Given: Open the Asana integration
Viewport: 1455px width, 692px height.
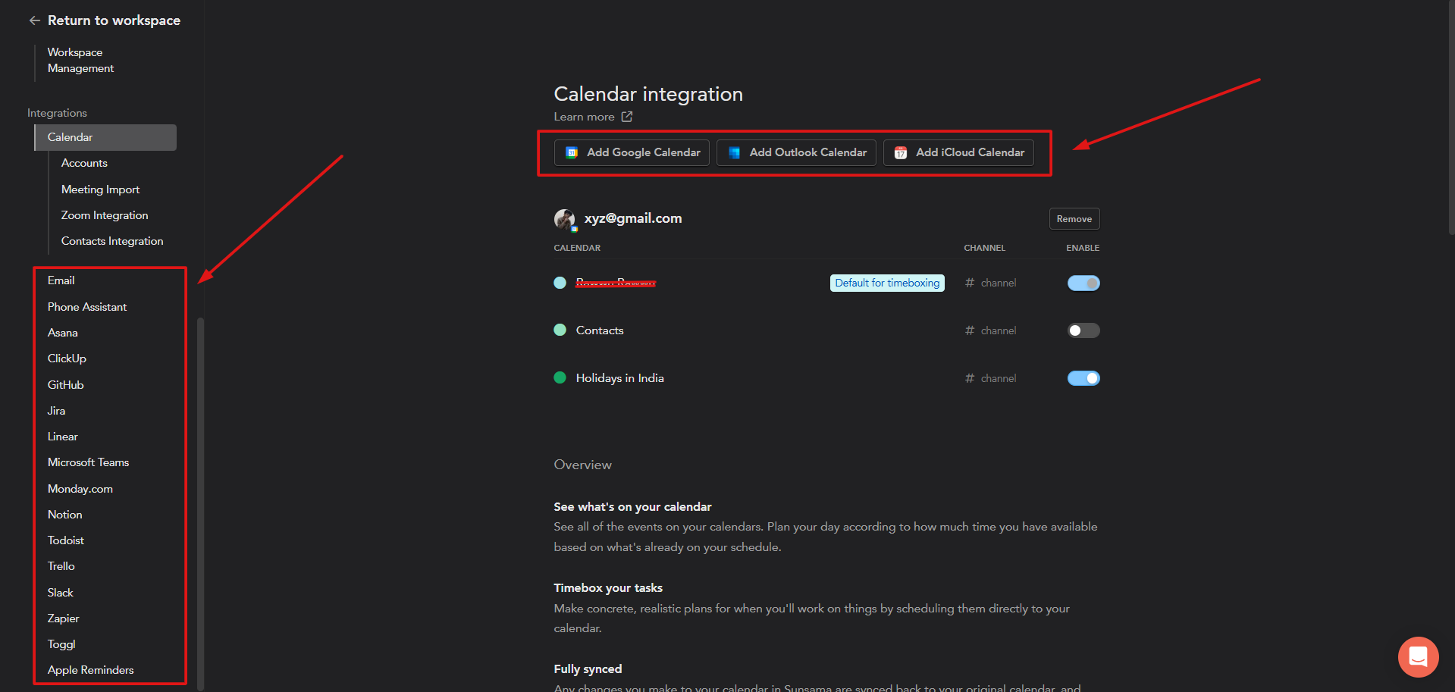Looking at the screenshot, I should [62, 333].
